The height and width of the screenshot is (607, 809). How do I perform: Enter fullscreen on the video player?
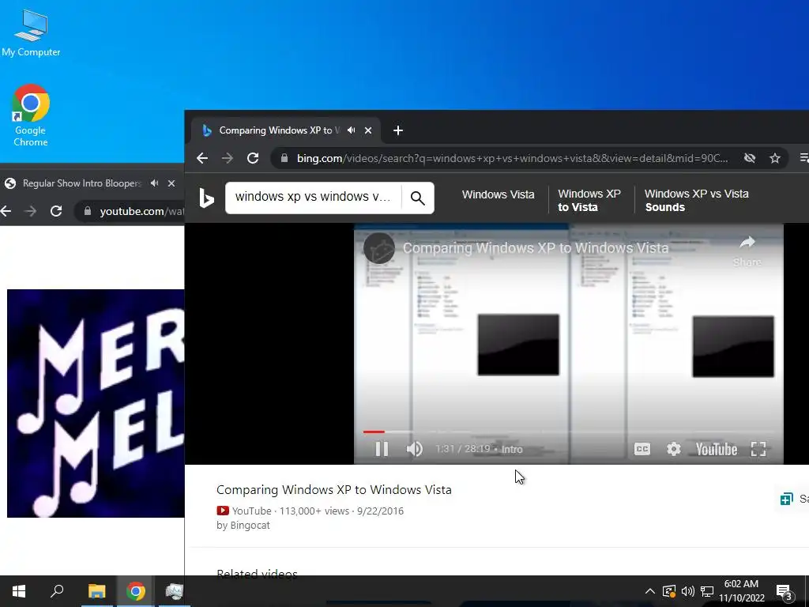click(x=758, y=449)
